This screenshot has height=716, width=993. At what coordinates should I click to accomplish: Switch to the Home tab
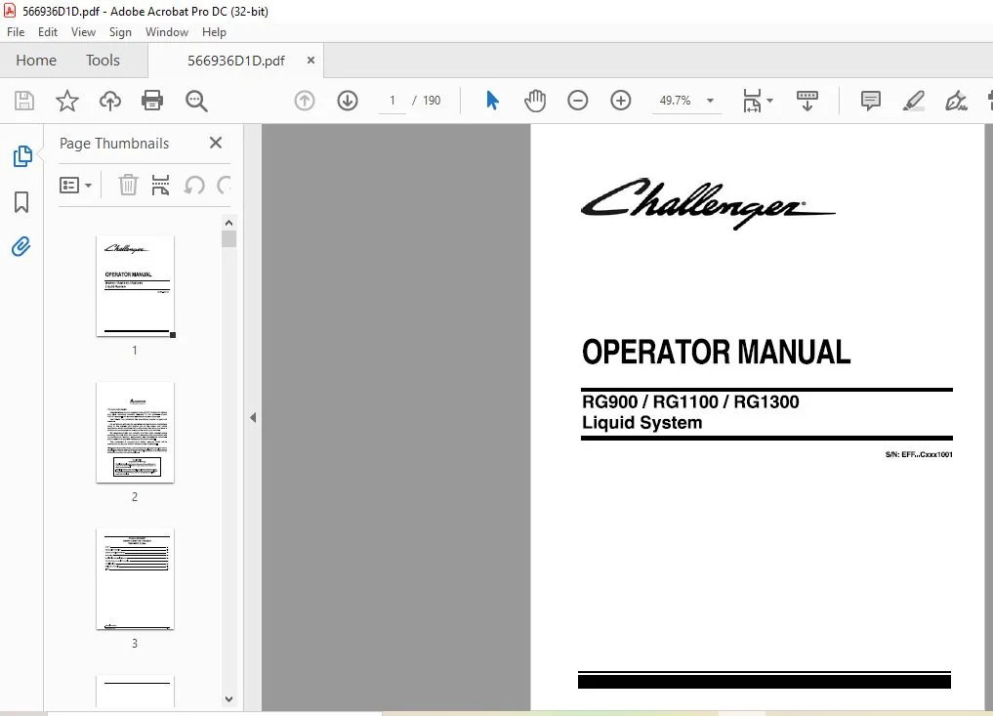coord(36,61)
